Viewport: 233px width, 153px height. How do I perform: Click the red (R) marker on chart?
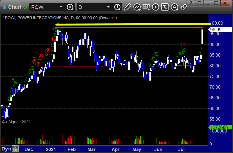[x=184, y=45]
